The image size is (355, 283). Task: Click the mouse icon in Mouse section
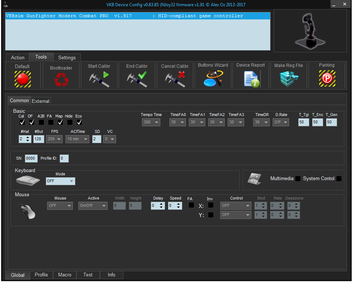click(x=27, y=212)
